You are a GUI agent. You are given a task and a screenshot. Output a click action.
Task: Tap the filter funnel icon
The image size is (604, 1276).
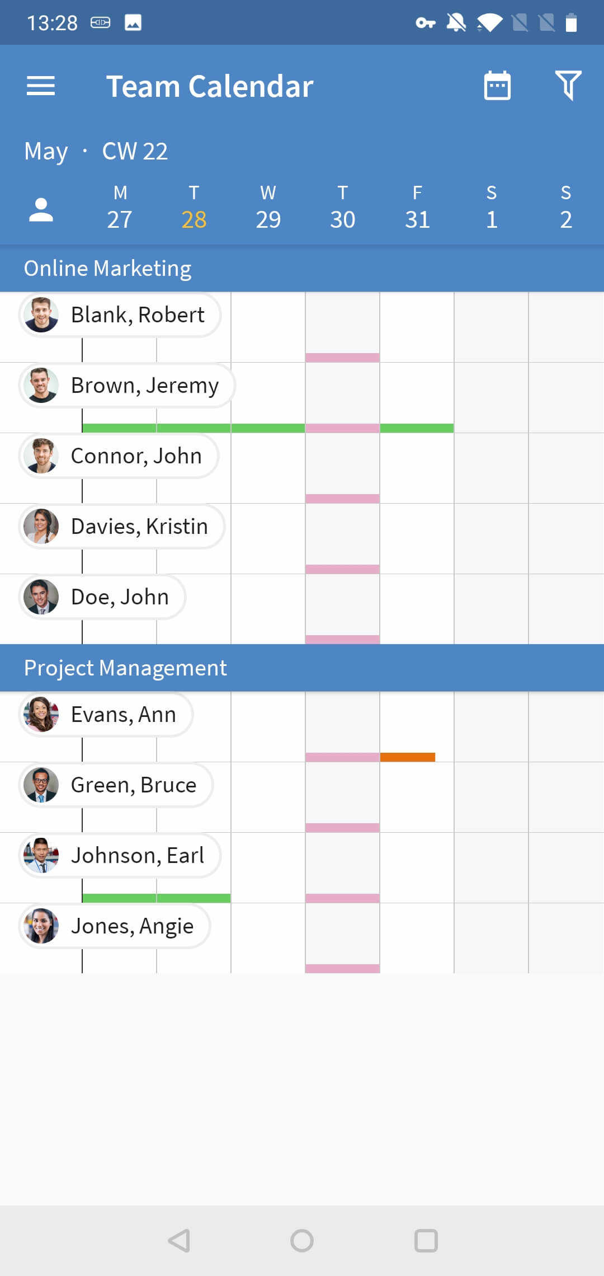[568, 86]
